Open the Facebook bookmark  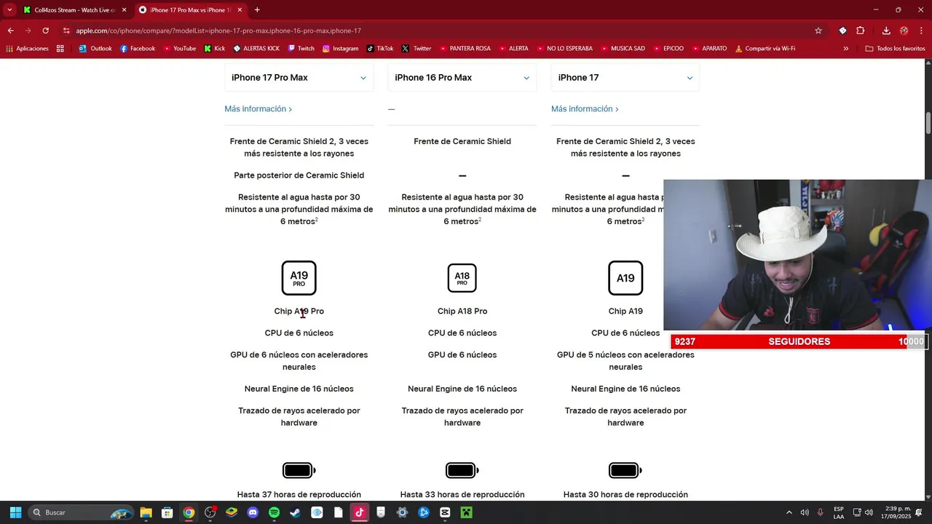click(137, 49)
